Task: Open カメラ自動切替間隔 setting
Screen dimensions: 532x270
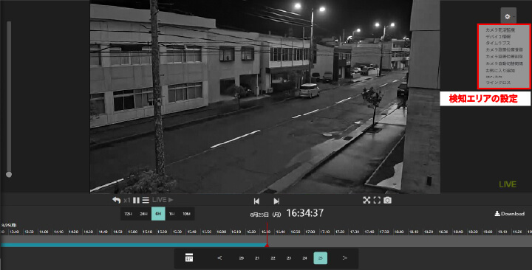Action: [x=504, y=63]
